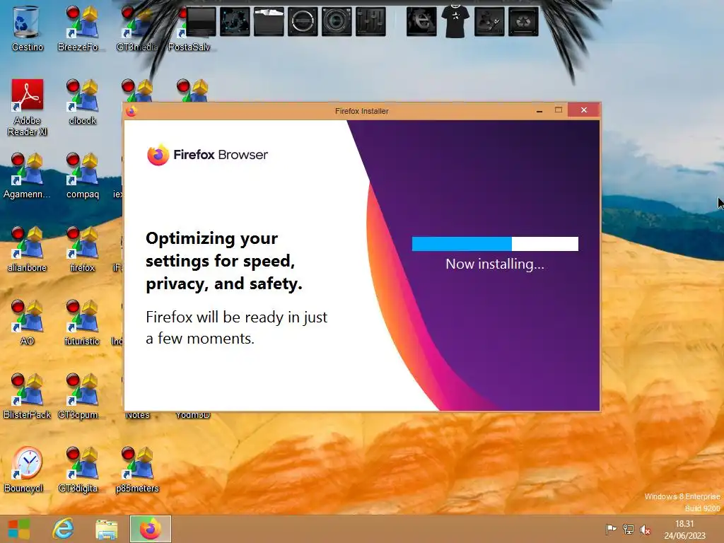Close the Firefox Installer window

click(584, 110)
